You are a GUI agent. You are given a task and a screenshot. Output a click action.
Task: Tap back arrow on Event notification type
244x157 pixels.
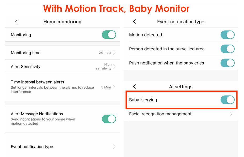pyautogui.click(x=135, y=22)
